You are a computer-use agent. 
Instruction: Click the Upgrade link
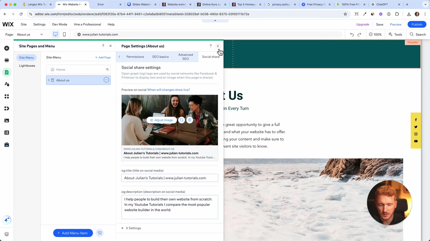(x=363, y=24)
